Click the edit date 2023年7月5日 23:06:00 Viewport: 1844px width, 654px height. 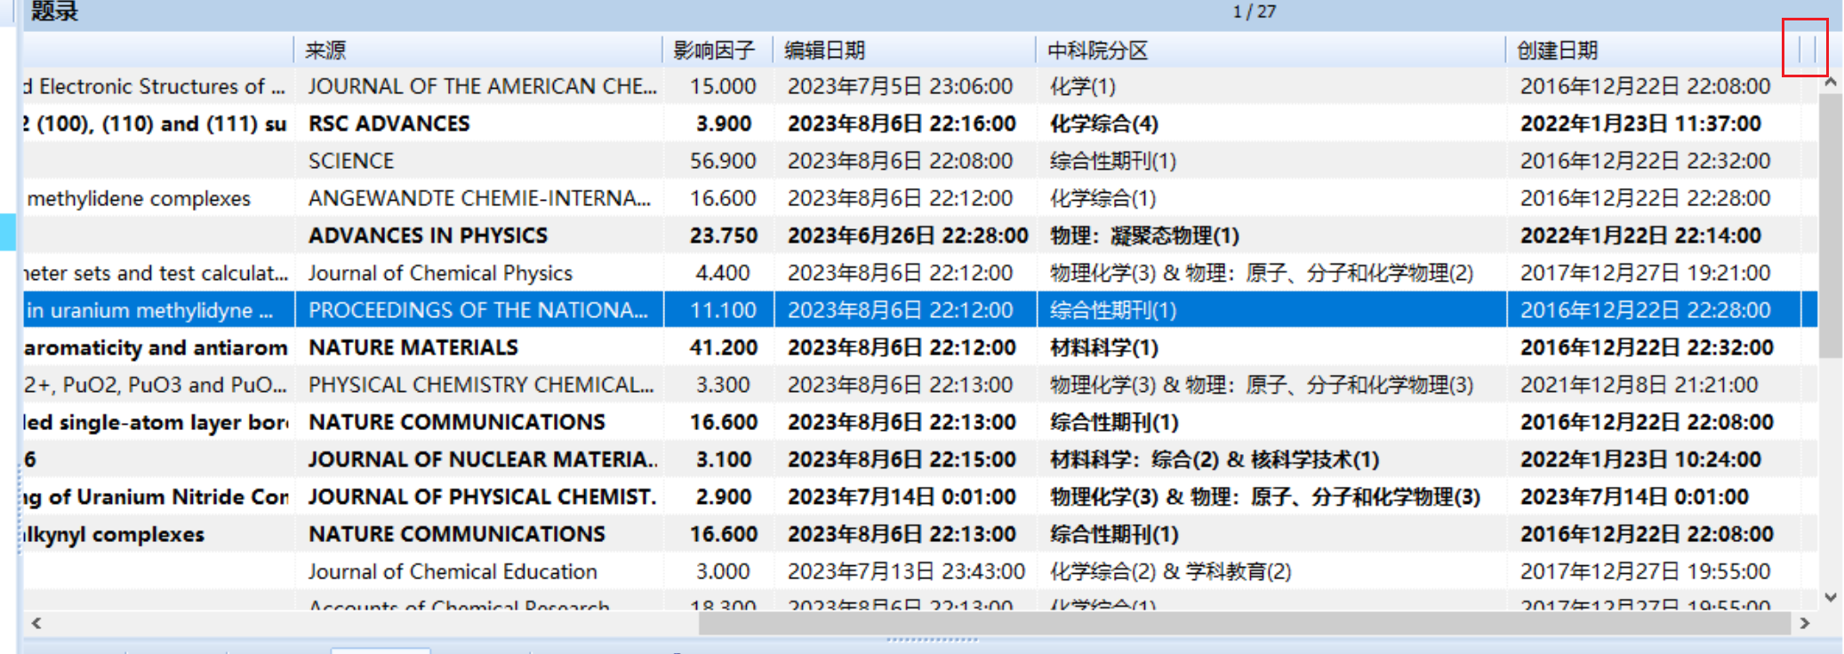click(900, 86)
